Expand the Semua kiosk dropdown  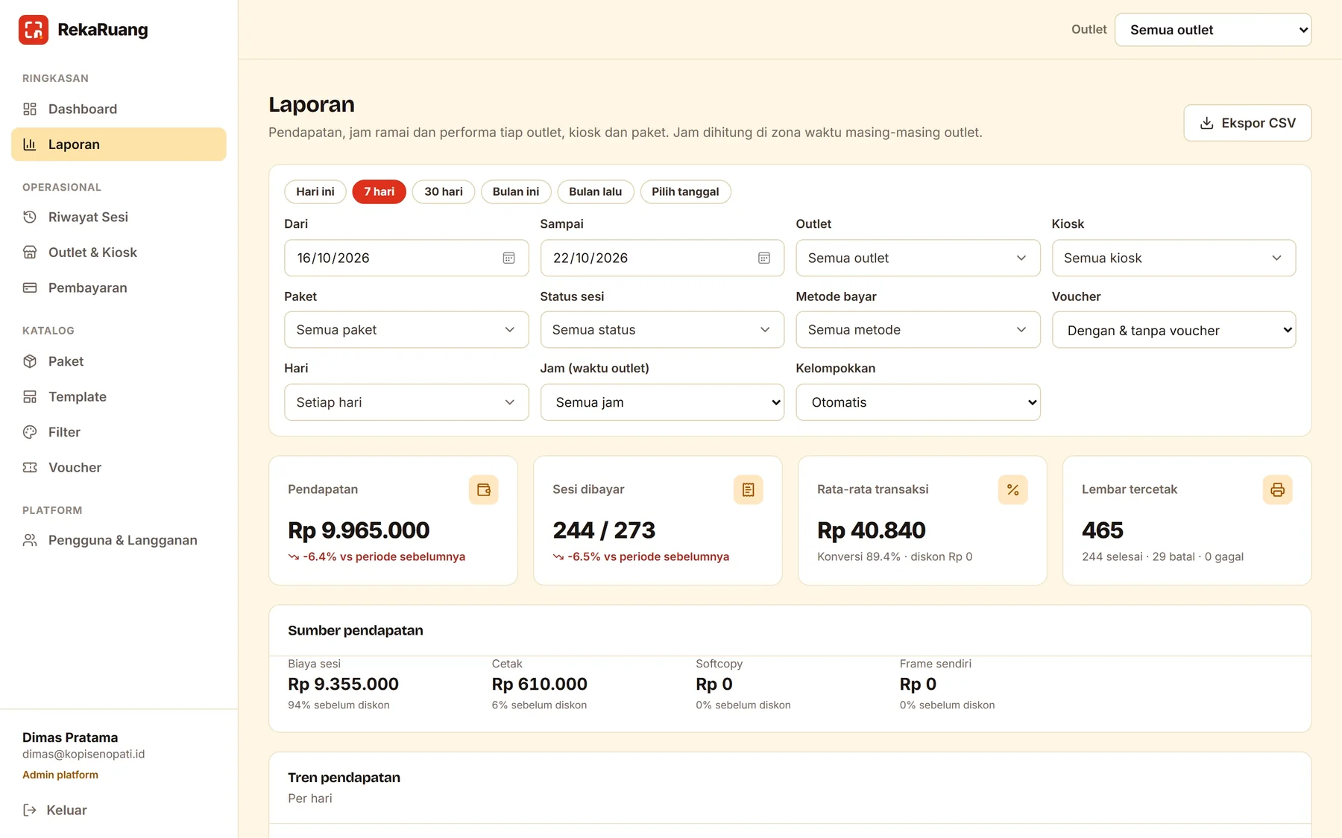click(x=1174, y=258)
